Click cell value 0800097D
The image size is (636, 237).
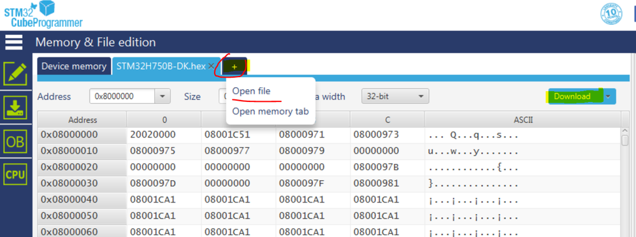[153, 183]
